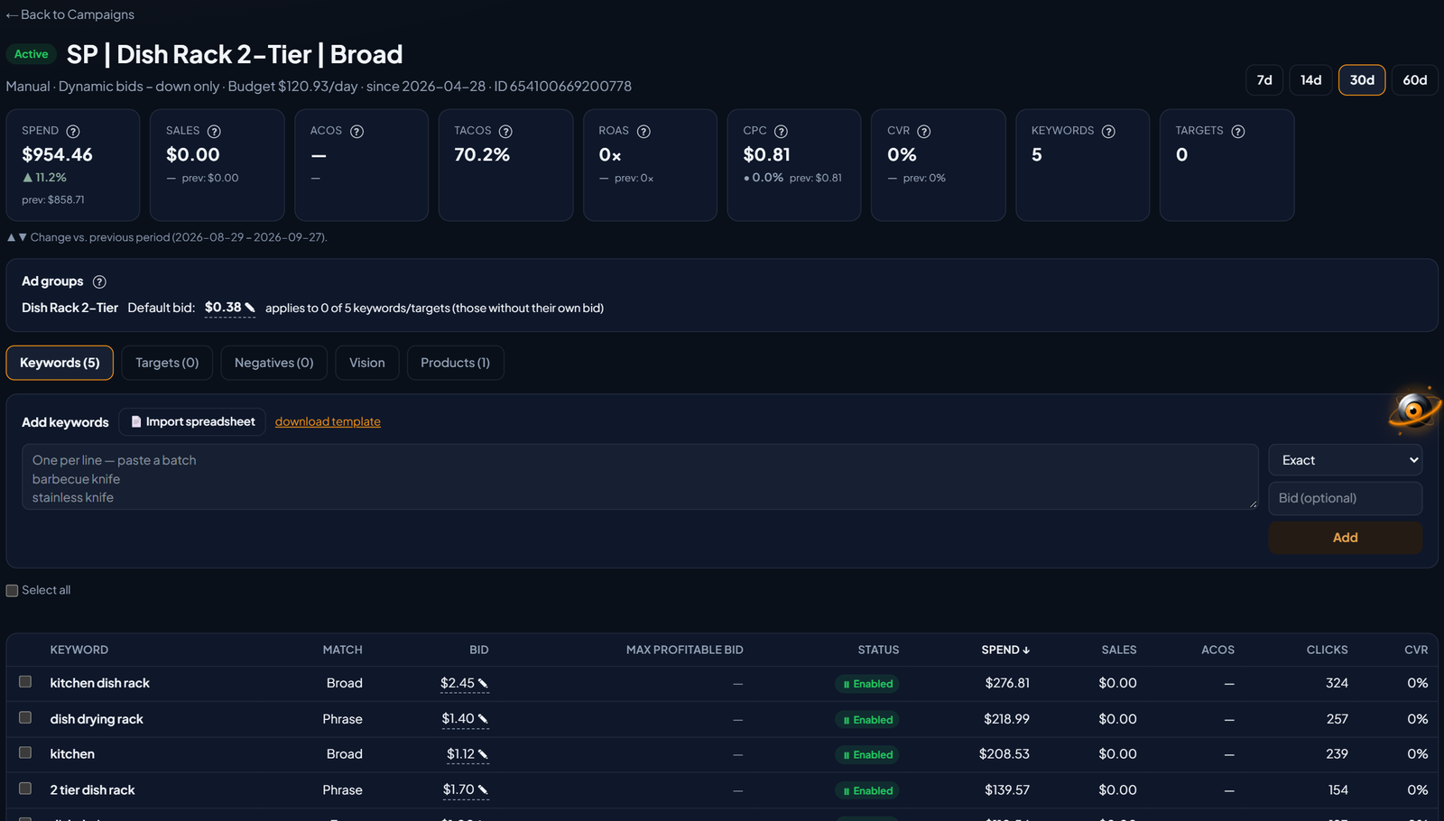Open the KEYWORDS card help icon
Viewport: 1444px width, 821px height.
1108,132
